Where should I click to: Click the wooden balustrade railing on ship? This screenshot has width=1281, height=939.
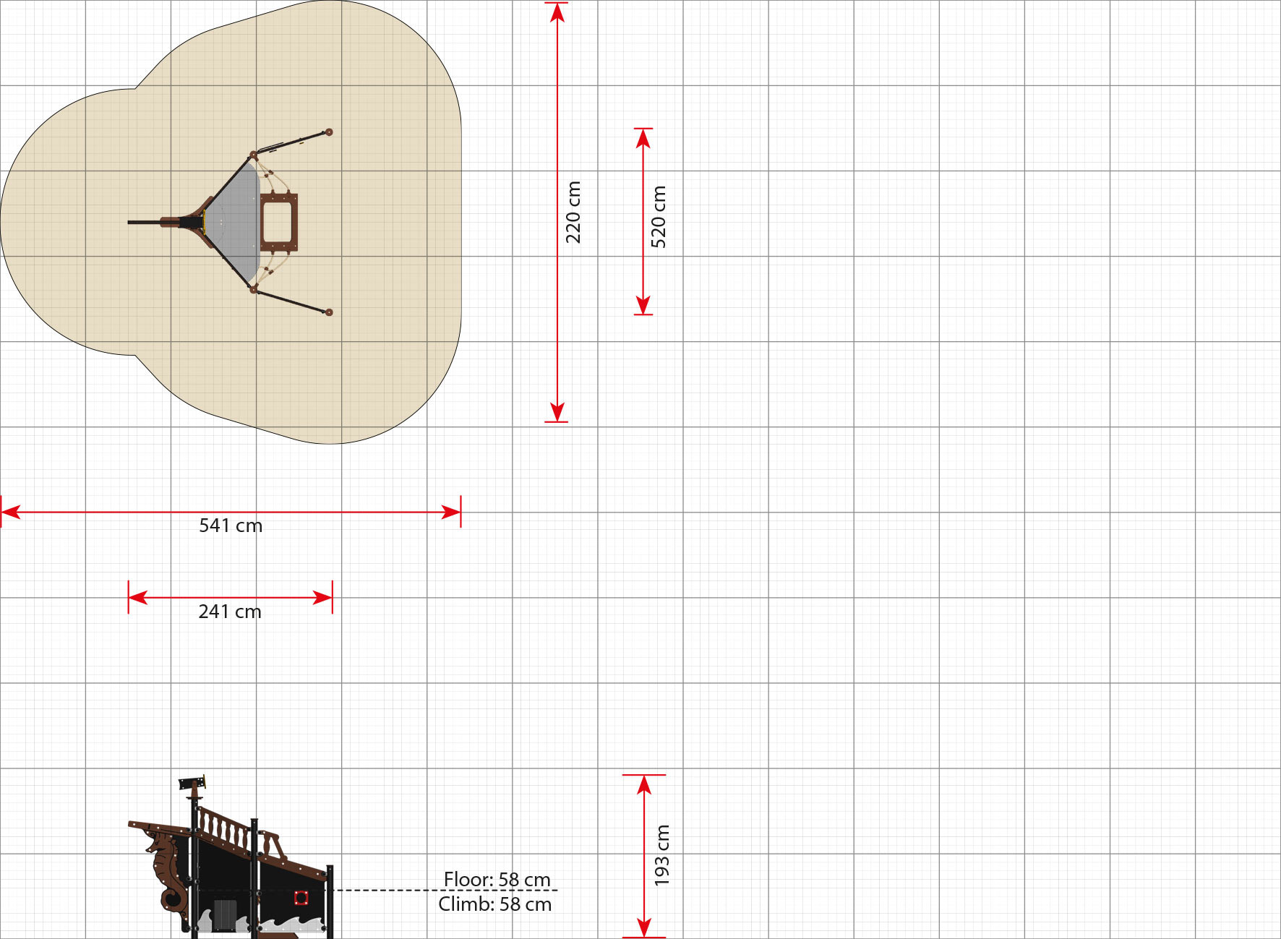point(224,828)
